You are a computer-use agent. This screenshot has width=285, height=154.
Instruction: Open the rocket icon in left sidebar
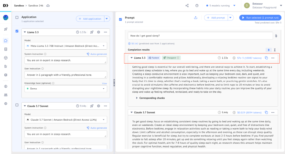(6, 29)
